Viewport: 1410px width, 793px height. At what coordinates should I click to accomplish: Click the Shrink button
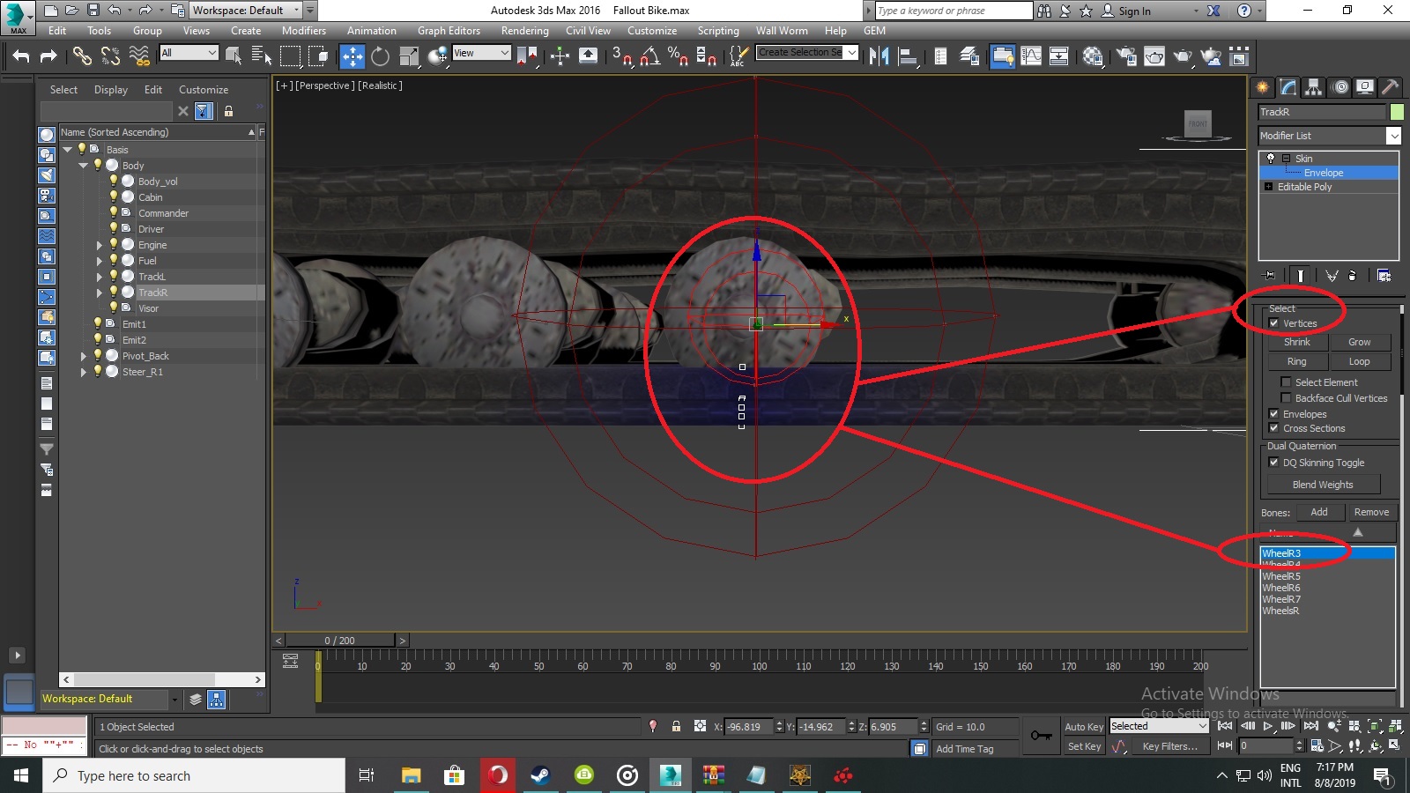click(1297, 342)
